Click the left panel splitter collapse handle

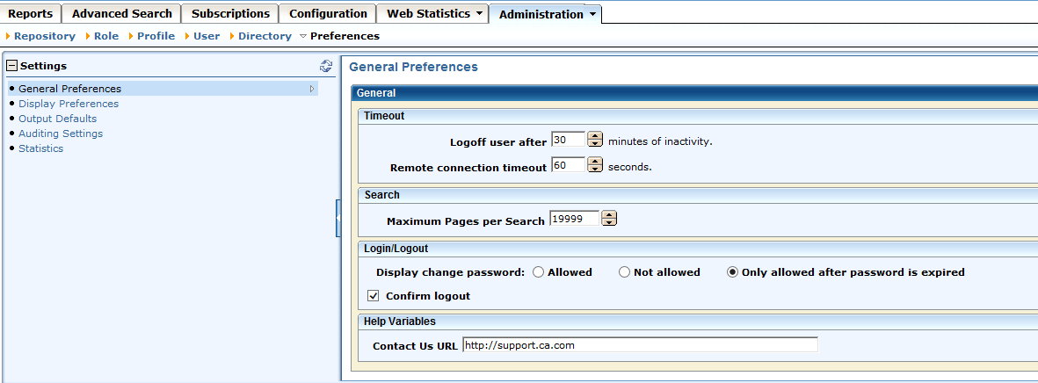[x=338, y=218]
